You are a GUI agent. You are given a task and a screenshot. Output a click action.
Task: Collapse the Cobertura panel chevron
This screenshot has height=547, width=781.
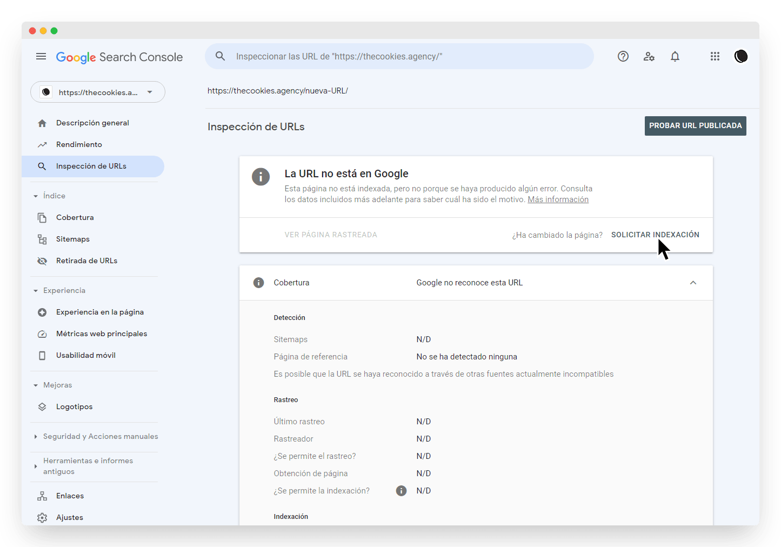tap(693, 283)
